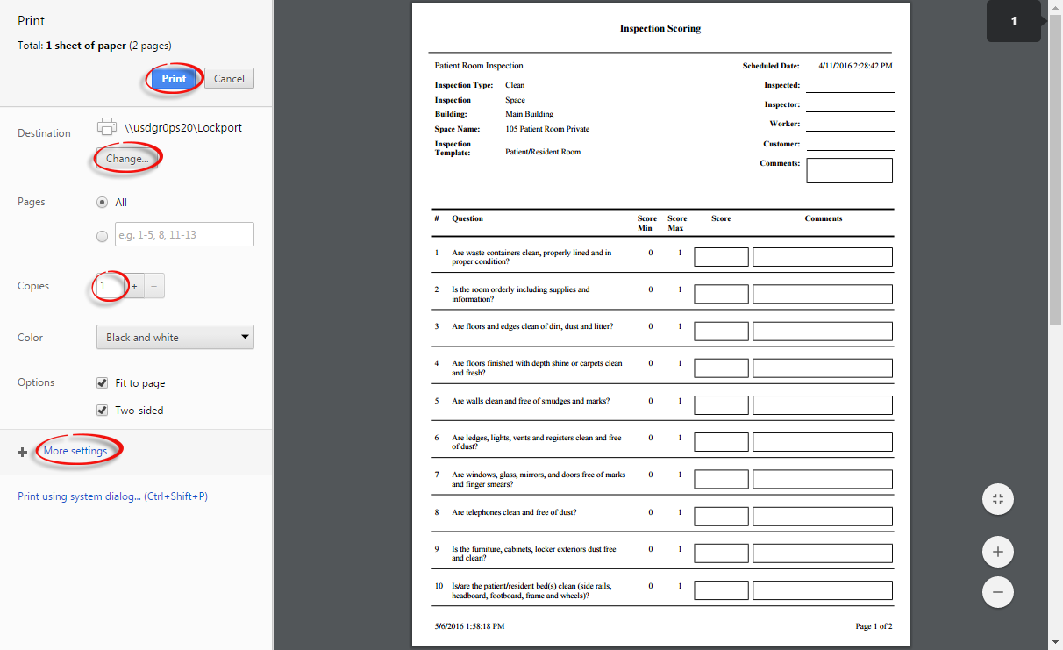The height and width of the screenshot is (650, 1063).
Task: Click the plus icon next to More settings
Action: (x=23, y=452)
